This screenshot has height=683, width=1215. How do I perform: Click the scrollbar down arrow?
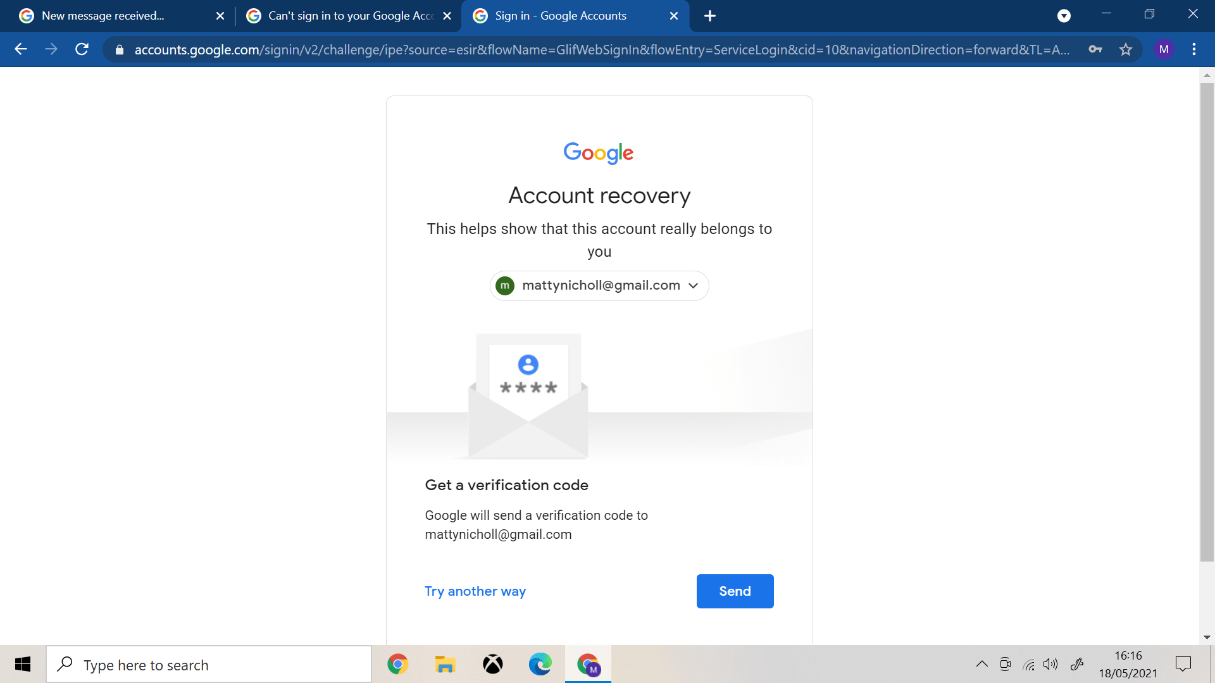click(x=1207, y=637)
